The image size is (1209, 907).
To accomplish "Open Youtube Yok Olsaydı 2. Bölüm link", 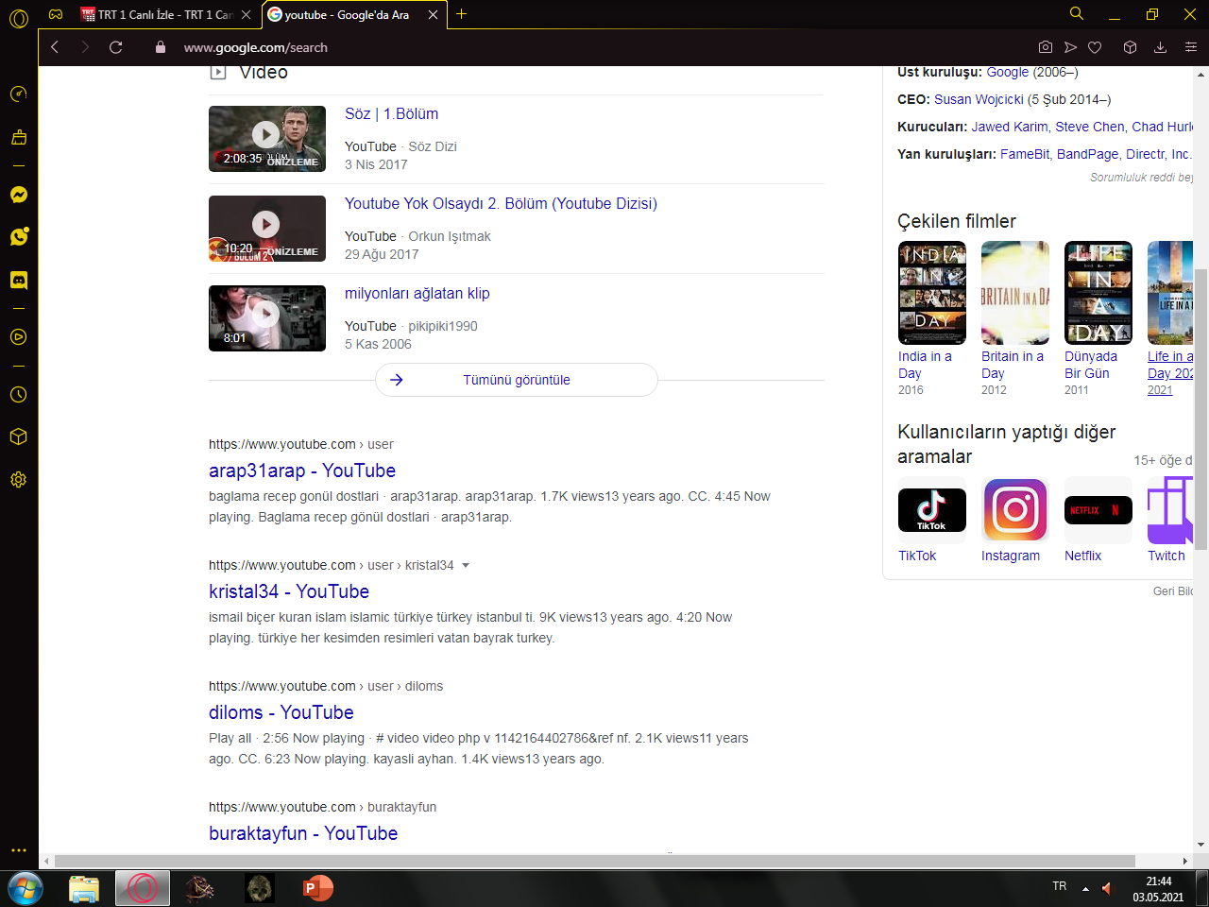I will (501, 203).
